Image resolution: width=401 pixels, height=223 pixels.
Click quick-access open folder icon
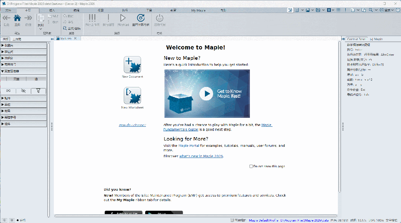[308, 10]
